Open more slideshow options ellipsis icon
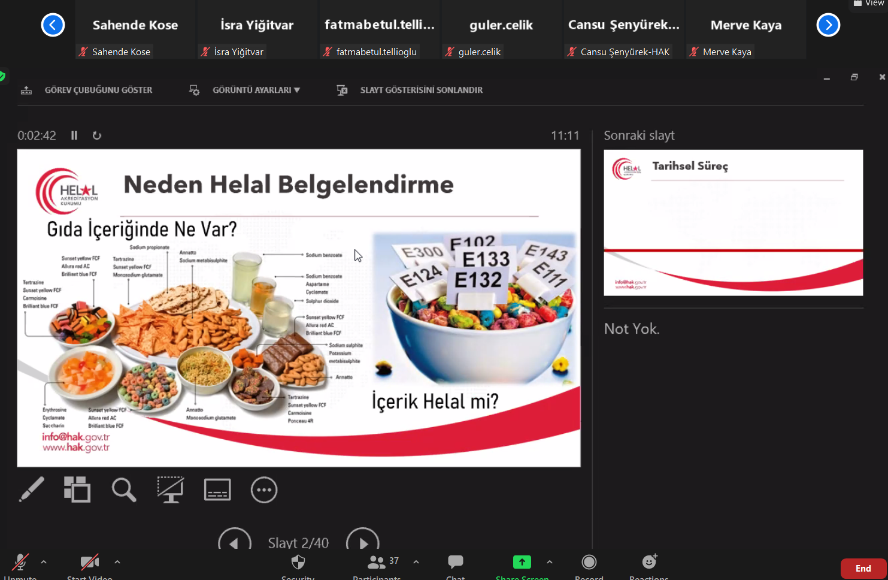This screenshot has height=580, width=888. pyautogui.click(x=264, y=490)
